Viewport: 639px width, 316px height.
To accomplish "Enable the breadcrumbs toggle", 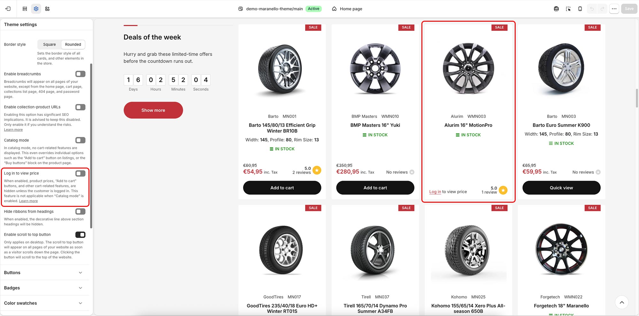I will point(80,74).
